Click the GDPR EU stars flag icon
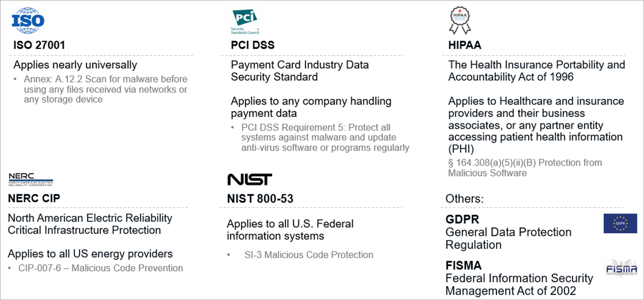 pyautogui.click(x=620, y=223)
